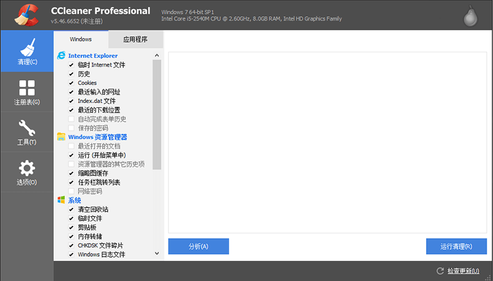Uncheck 最近输入的网址 checkbox
The image size is (493, 281).
point(71,92)
